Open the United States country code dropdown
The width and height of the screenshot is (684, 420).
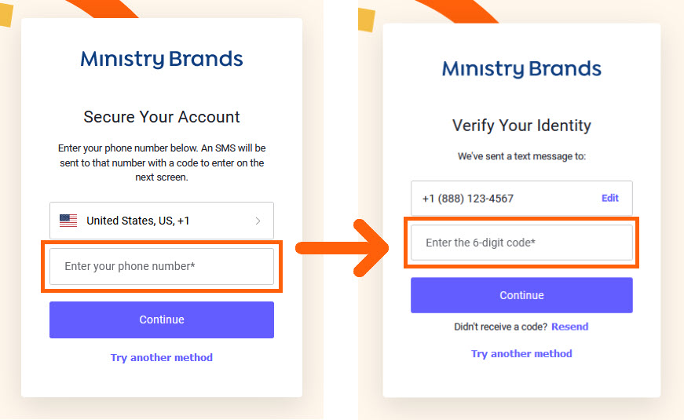(x=161, y=221)
